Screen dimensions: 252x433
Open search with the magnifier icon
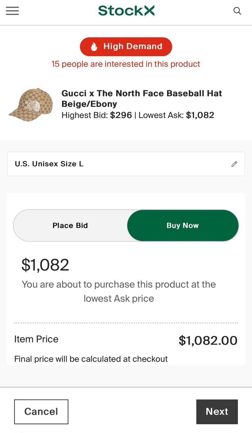237,11
